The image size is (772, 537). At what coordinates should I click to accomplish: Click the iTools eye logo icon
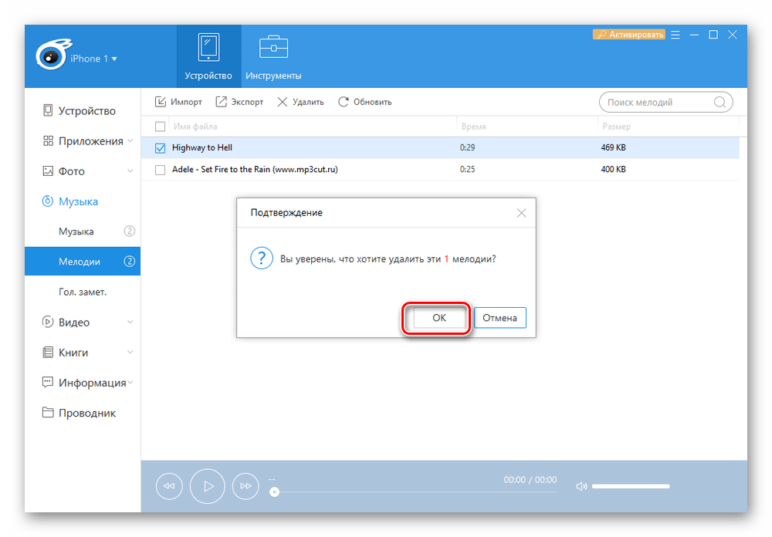(52, 54)
